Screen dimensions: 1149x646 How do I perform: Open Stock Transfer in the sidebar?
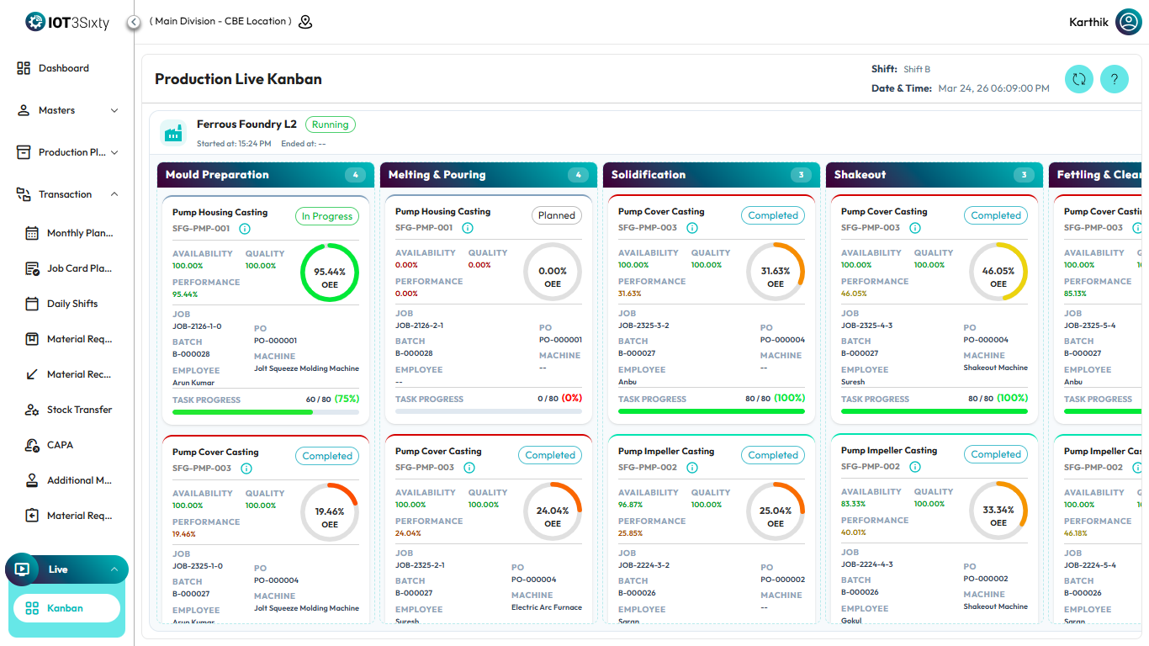click(79, 410)
